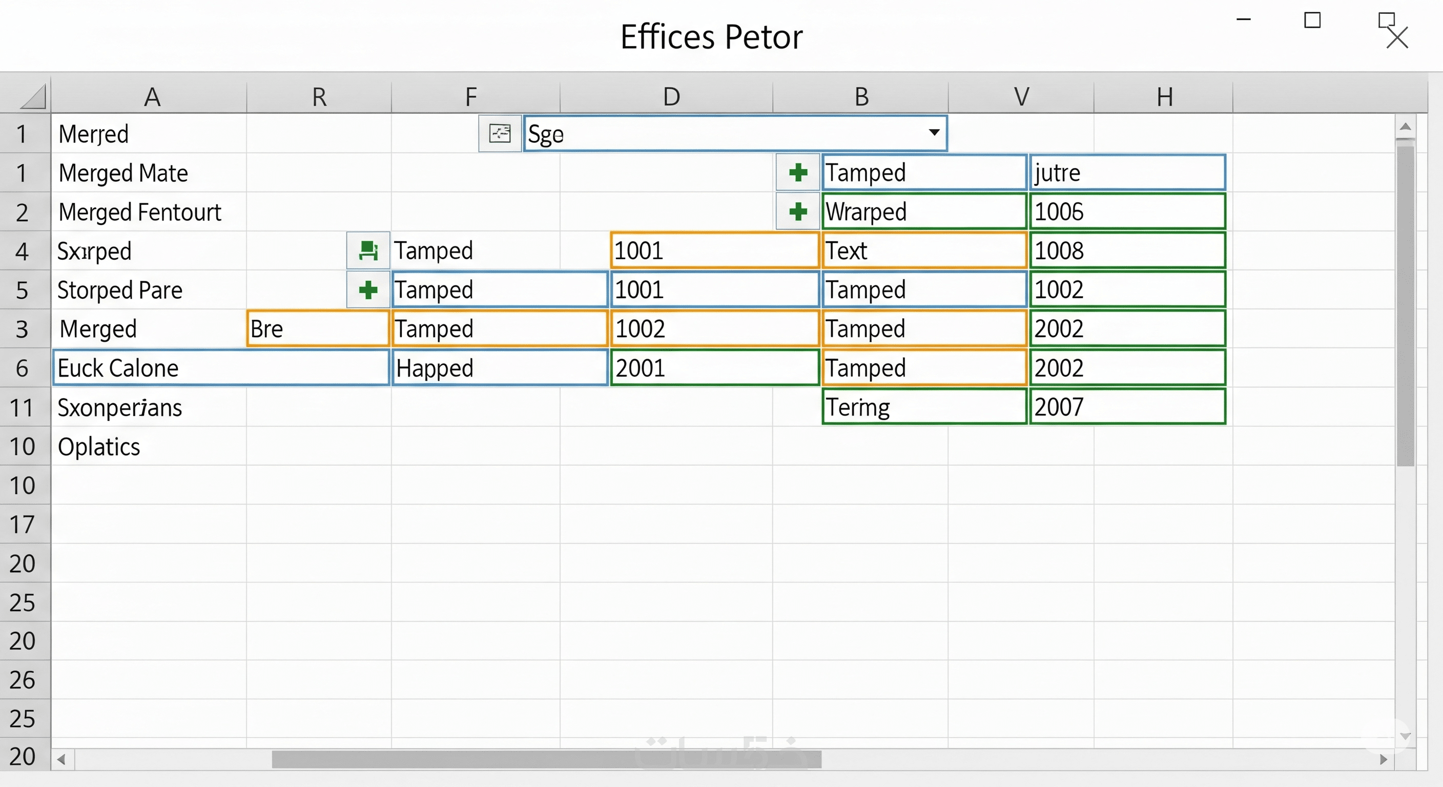Click green plus in Storped Pare row
Viewport: 1443px width, 787px height.
tap(368, 289)
